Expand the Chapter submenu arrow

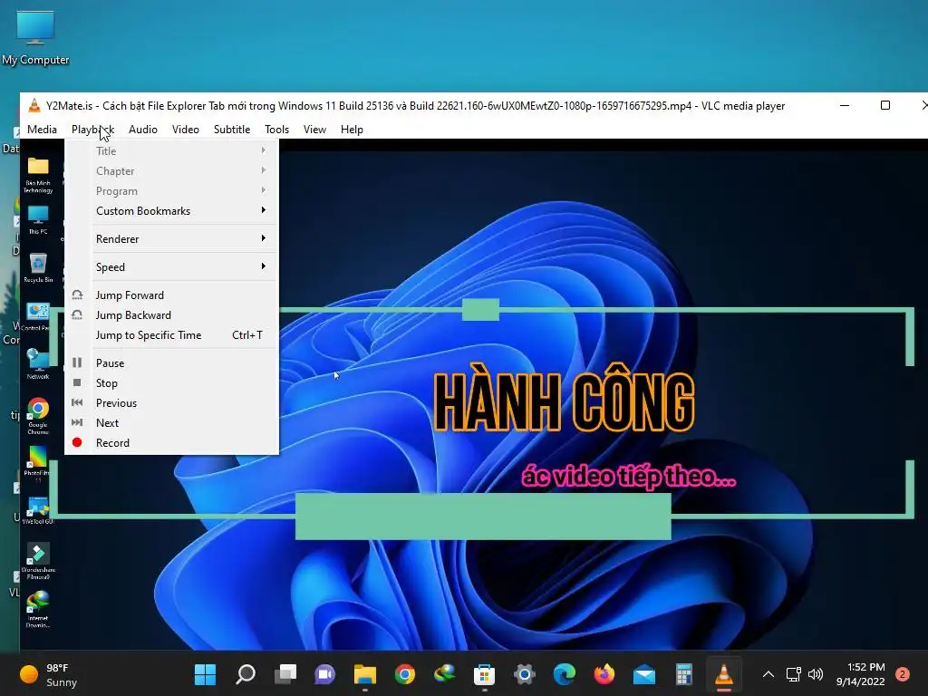pyautogui.click(x=264, y=170)
